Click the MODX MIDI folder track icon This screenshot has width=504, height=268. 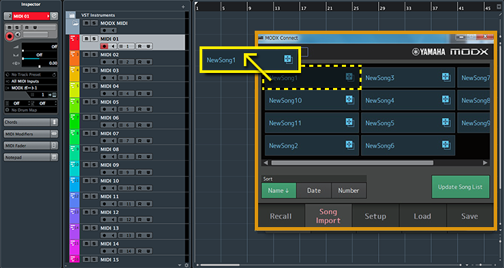click(x=75, y=23)
